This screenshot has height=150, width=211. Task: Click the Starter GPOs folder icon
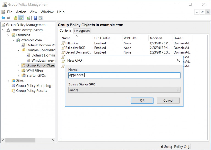click(23, 76)
